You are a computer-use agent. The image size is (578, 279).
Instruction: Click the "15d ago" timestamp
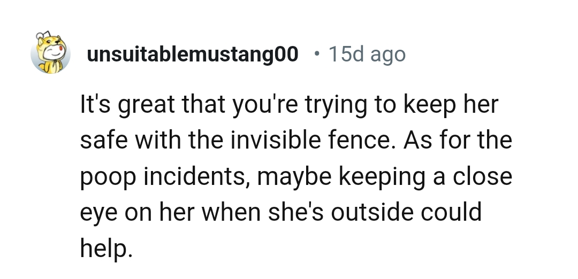pos(367,54)
